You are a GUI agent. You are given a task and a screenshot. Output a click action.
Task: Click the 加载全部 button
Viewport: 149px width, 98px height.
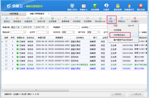(x=136, y=94)
